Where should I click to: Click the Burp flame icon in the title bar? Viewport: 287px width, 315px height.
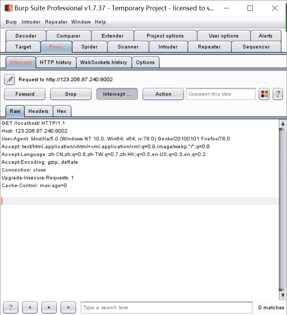coord(8,8)
